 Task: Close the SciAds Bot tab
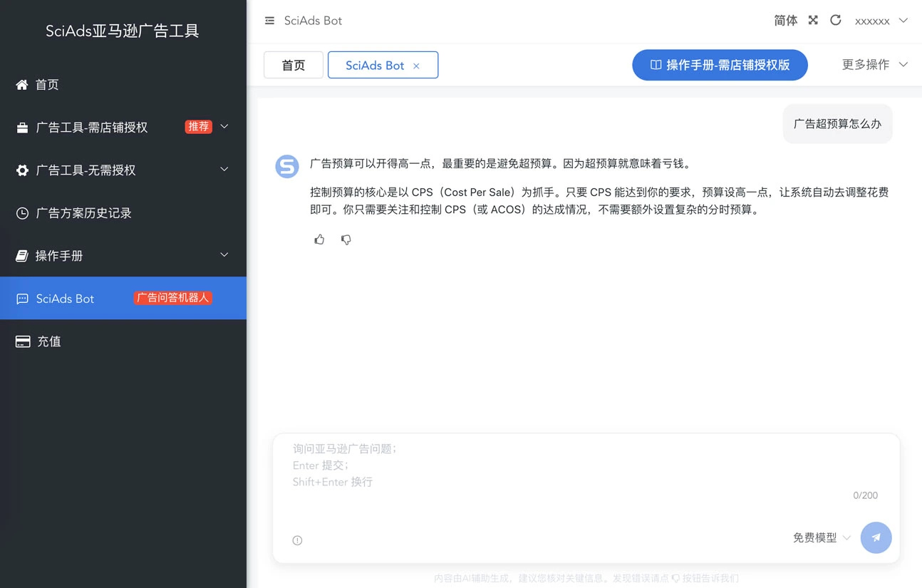coord(417,66)
